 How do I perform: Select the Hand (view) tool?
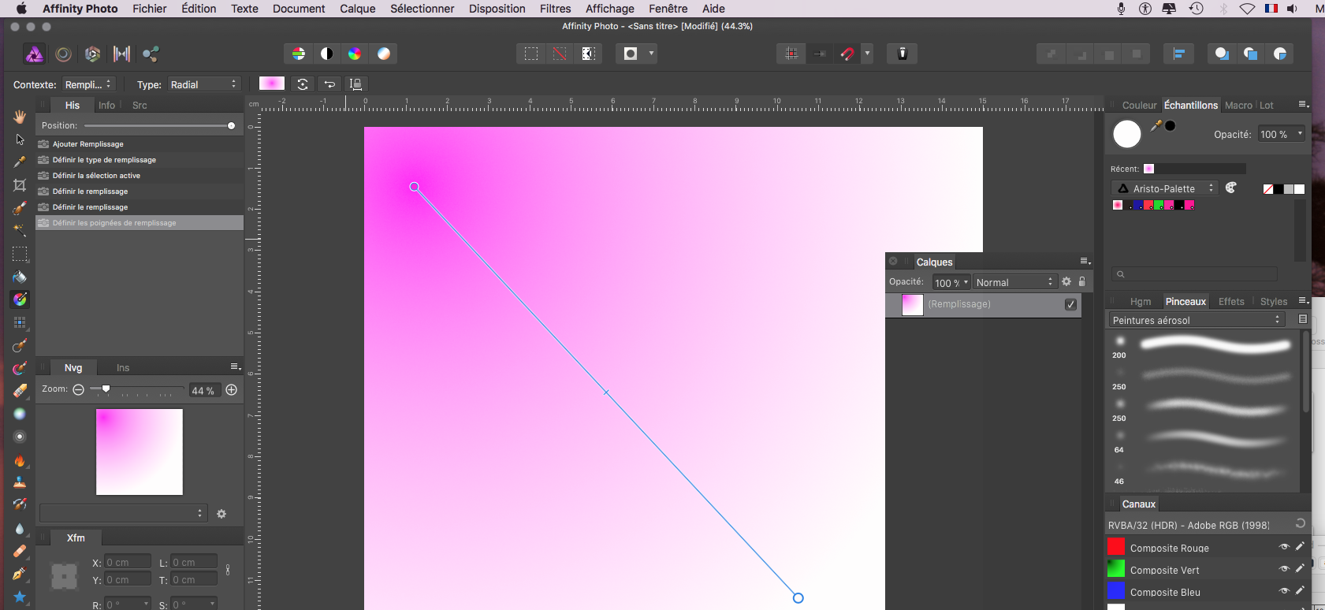pyautogui.click(x=20, y=117)
